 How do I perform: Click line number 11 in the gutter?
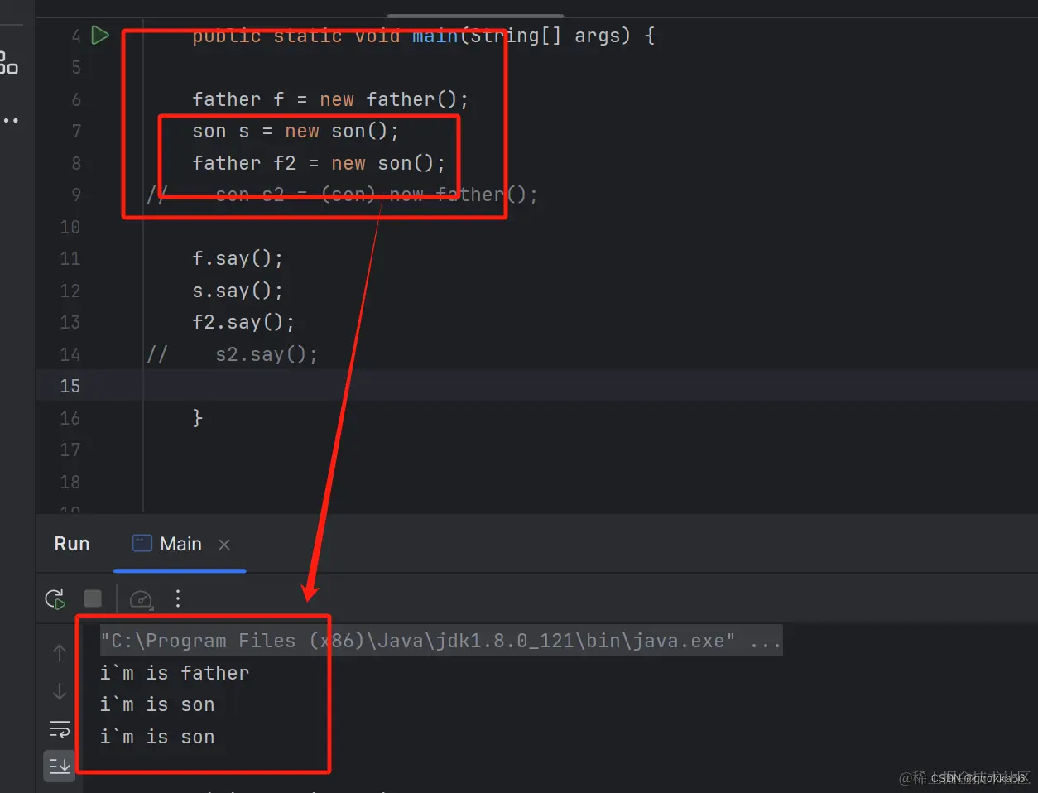point(70,258)
